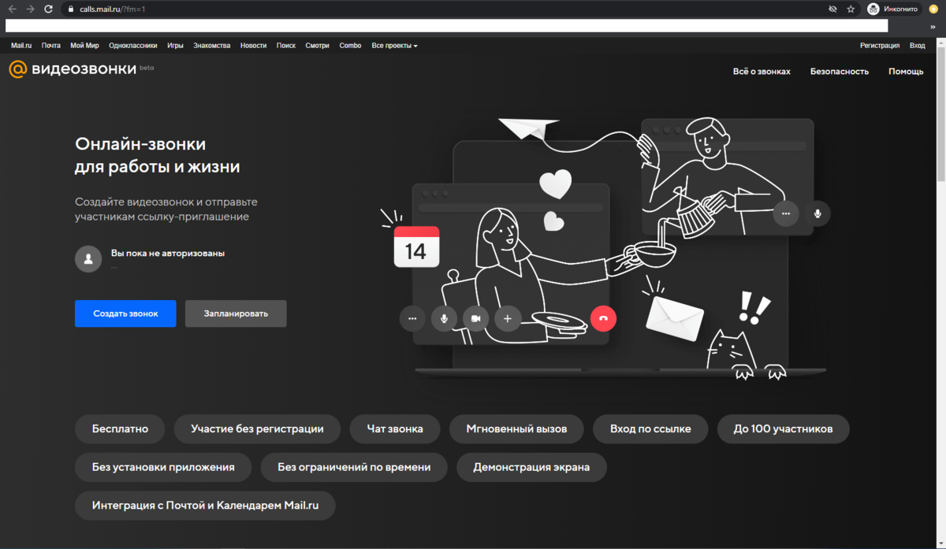Click the gray avatar beside 'Вы пока не авторизованы'
Screen dimensions: 946x549
pyautogui.click(x=88, y=258)
